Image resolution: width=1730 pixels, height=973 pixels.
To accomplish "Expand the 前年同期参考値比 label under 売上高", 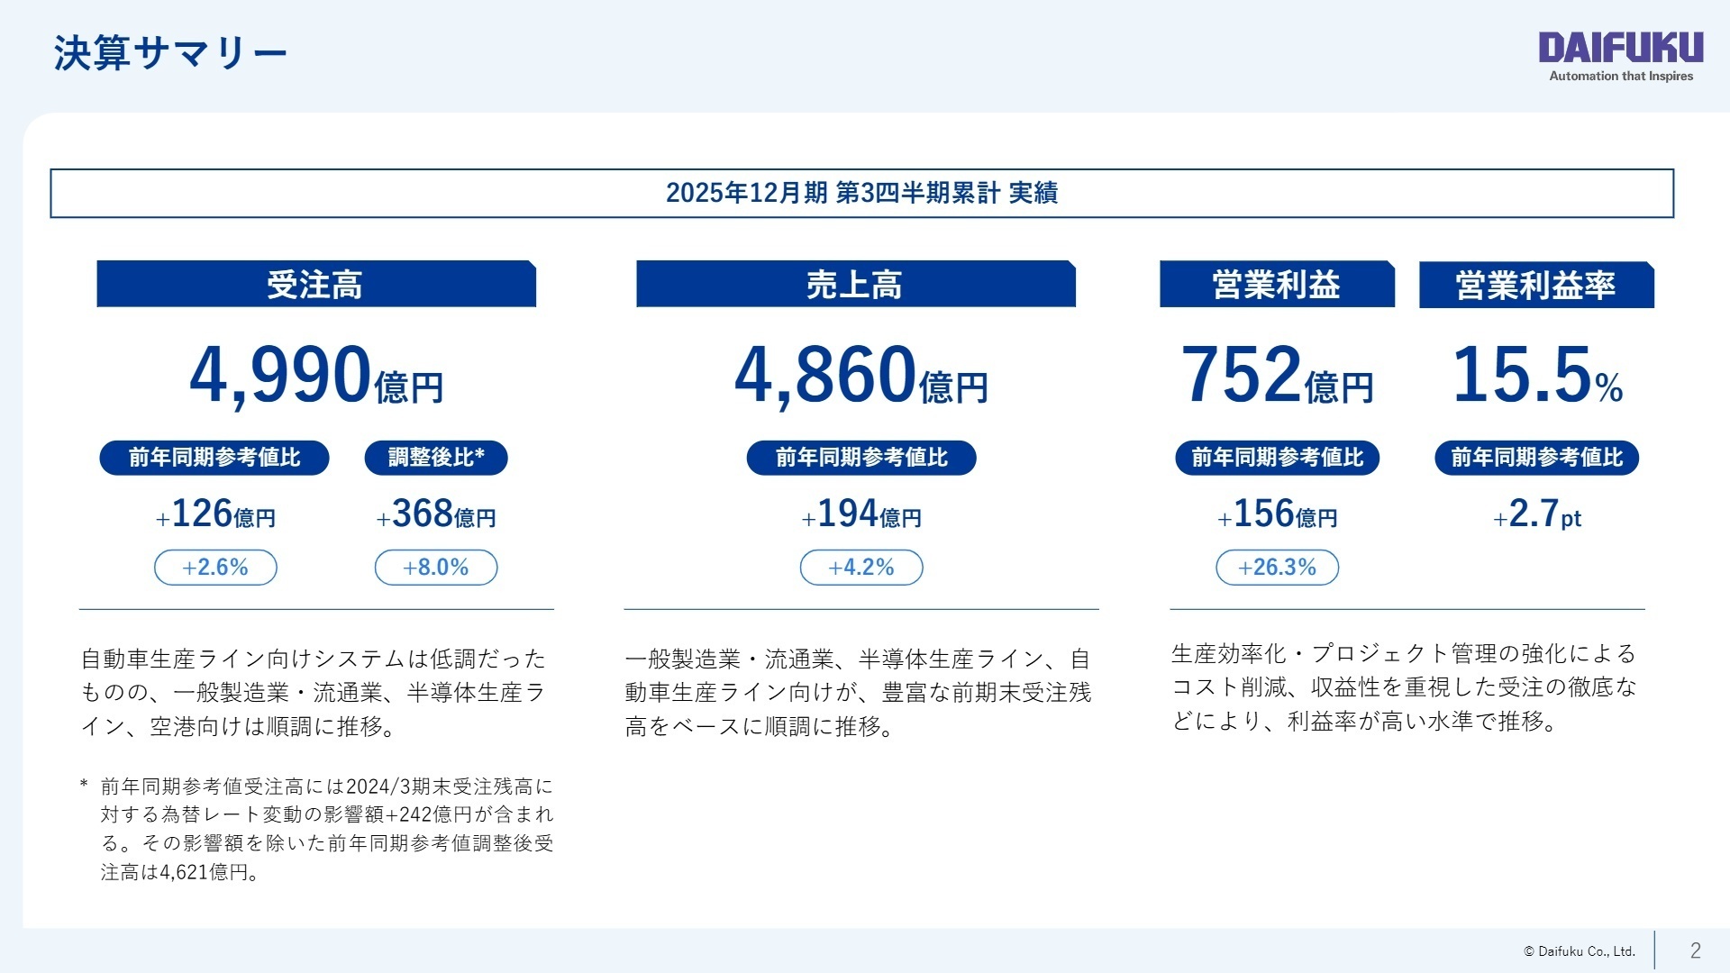I will [861, 458].
